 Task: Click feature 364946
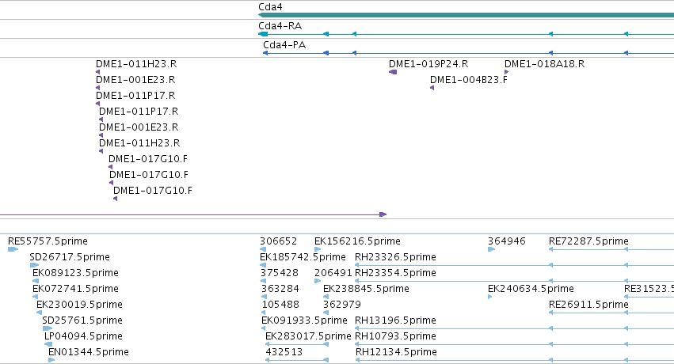click(506, 241)
